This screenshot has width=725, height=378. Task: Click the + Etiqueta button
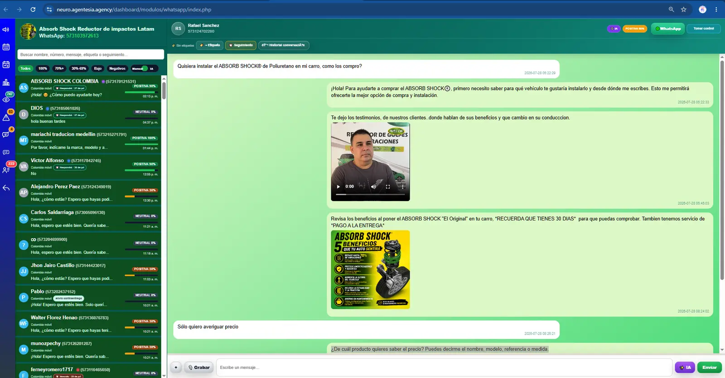[x=210, y=45]
